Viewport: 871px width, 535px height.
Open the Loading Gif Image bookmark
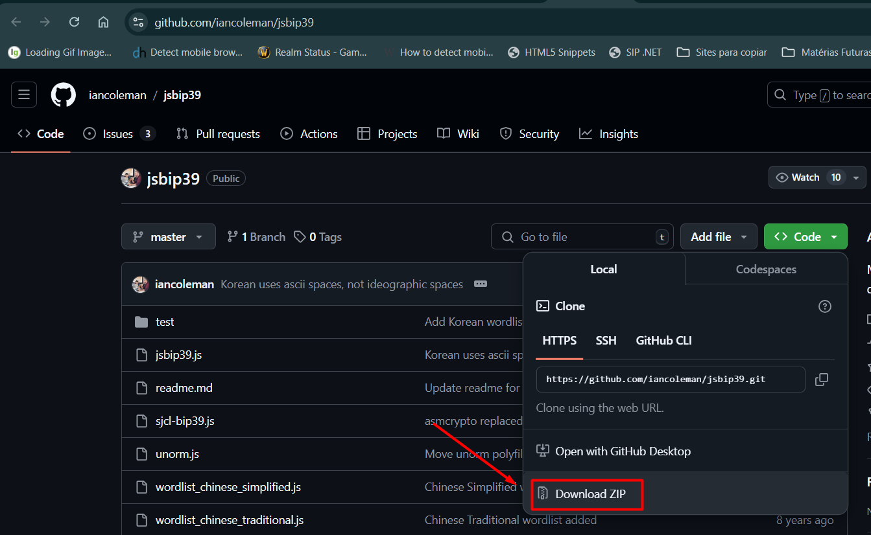[x=60, y=52]
